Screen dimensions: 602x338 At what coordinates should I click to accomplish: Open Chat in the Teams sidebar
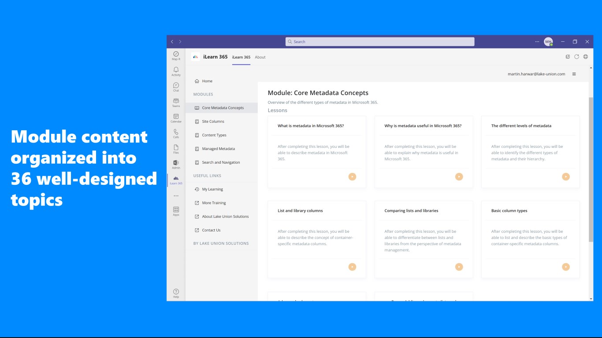pos(176,87)
